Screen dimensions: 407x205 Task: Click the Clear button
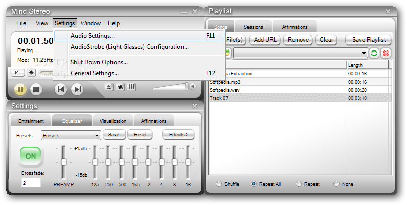(326, 40)
